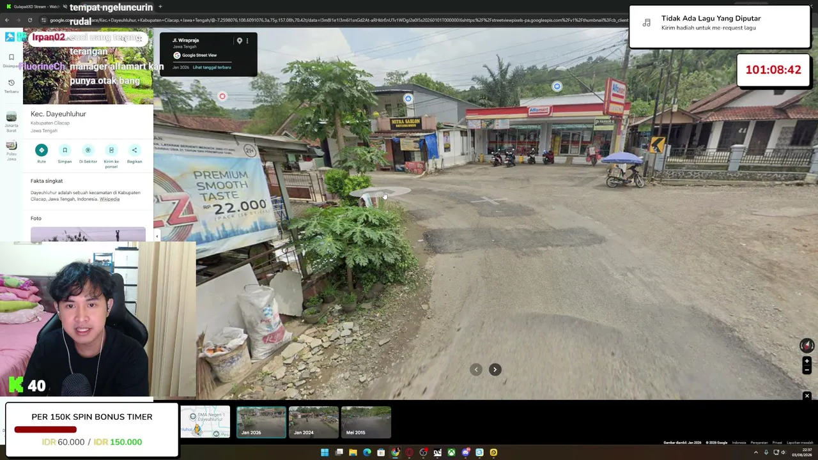This screenshot has width=818, height=460.
Task: Zoom in the Street View image
Action: click(x=806, y=361)
